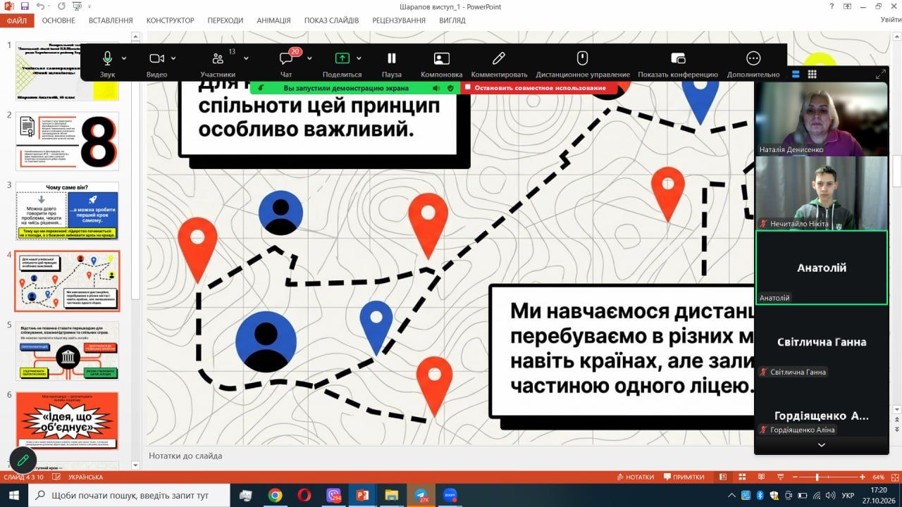Click the share sound icon on green bar
Image resolution: width=902 pixels, height=507 pixels.
(x=437, y=88)
